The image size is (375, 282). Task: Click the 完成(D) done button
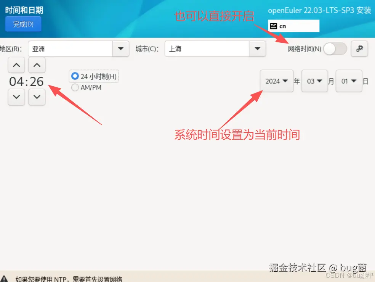(23, 24)
